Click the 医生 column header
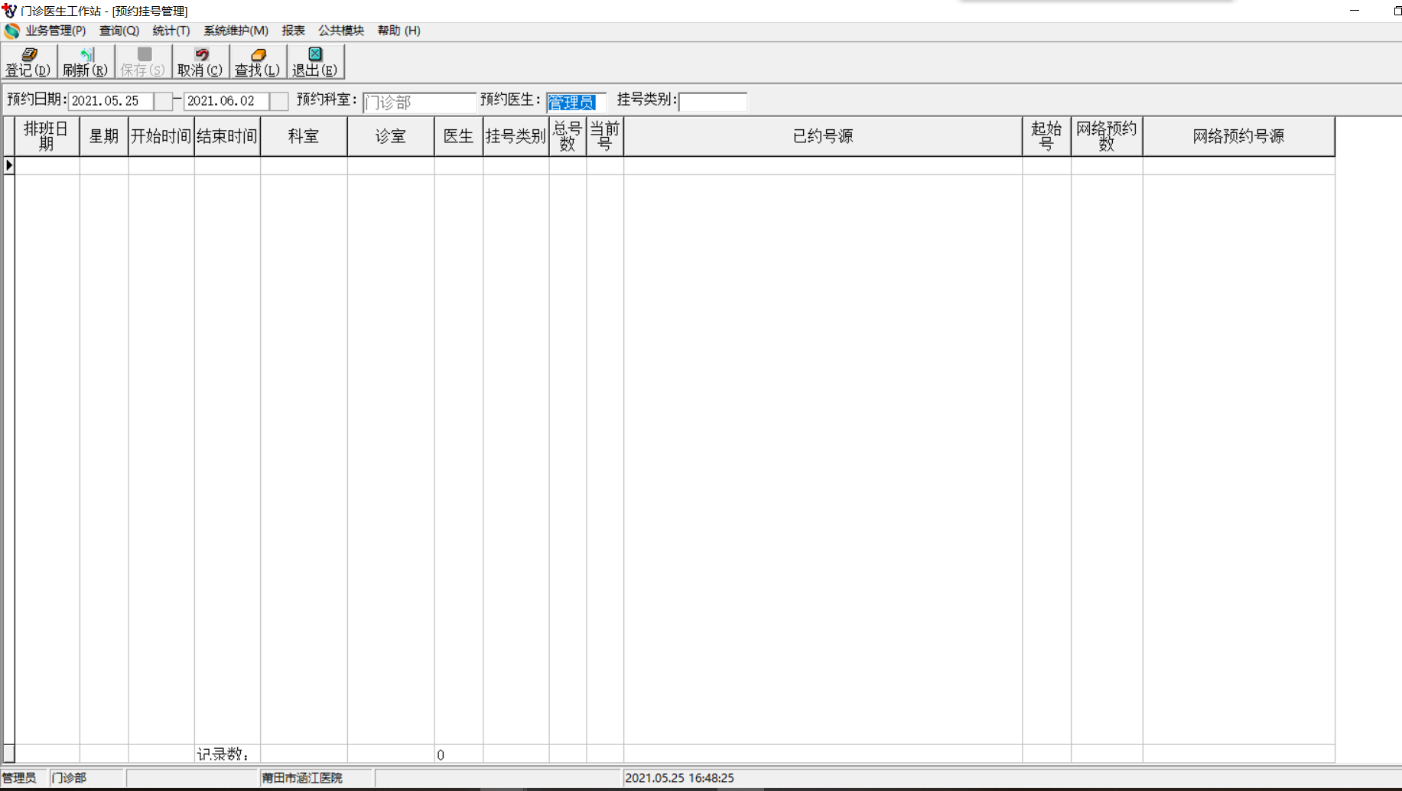Viewport: 1402px width, 791px height. (459, 136)
